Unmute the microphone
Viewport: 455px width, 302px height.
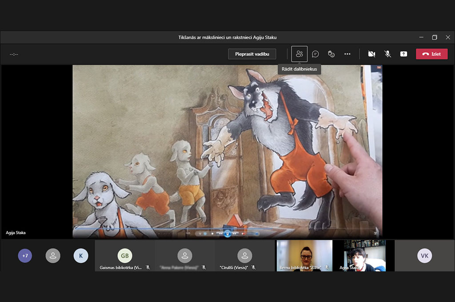click(387, 54)
